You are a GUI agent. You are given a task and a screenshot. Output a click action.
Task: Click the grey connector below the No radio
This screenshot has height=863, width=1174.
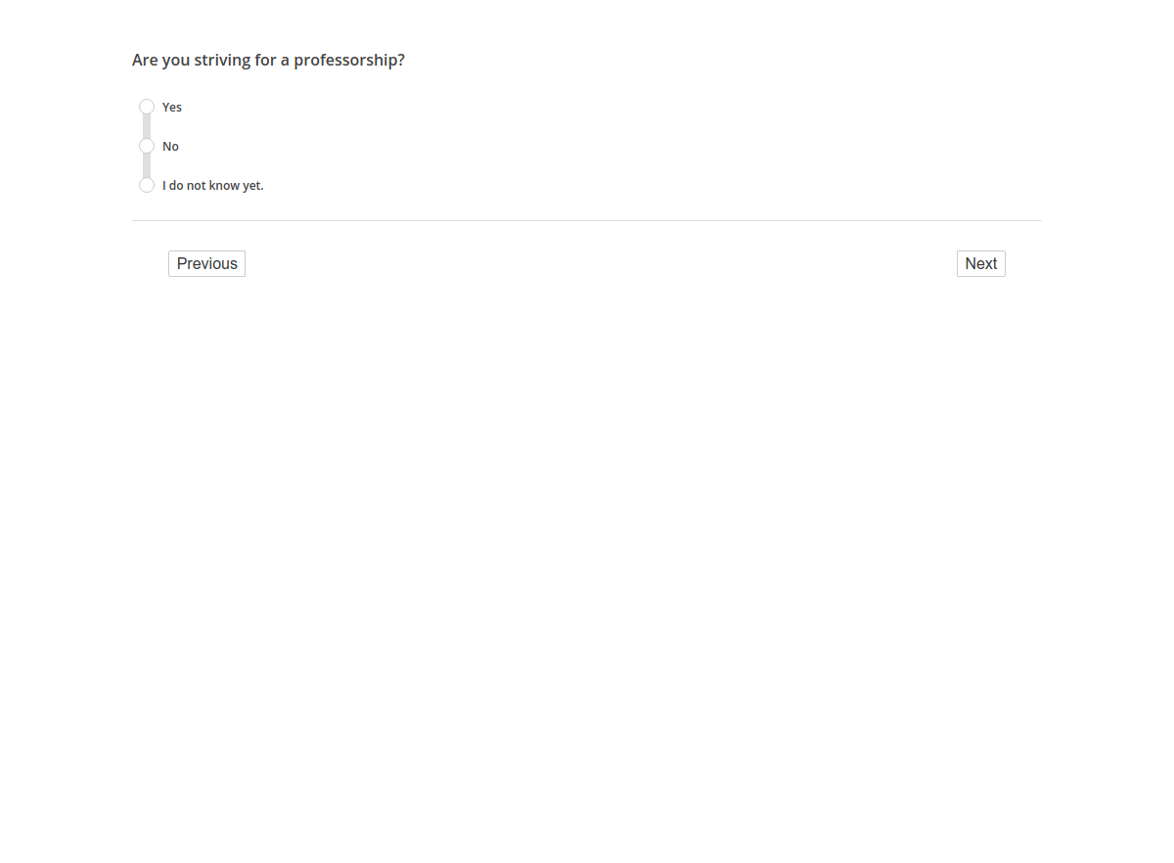click(147, 165)
